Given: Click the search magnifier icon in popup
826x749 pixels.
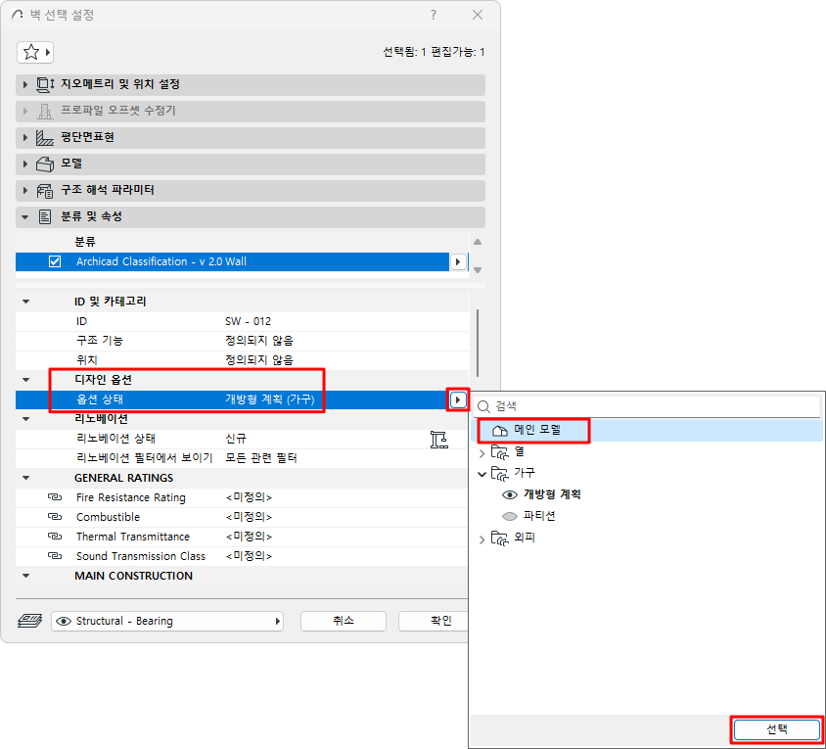Looking at the screenshot, I should (x=483, y=406).
